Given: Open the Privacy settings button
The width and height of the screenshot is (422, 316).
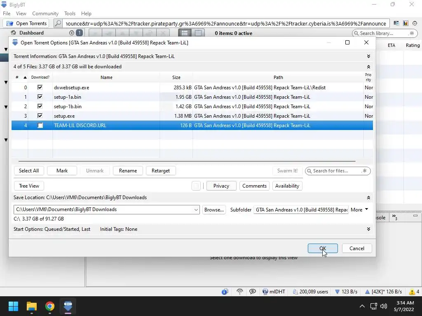Looking at the screenshot, I should 221,186.
